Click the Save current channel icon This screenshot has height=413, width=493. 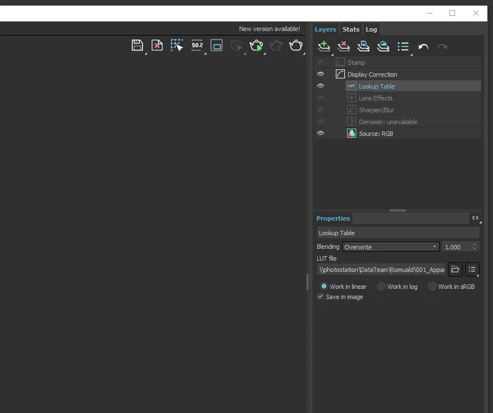tap(137, 45)
